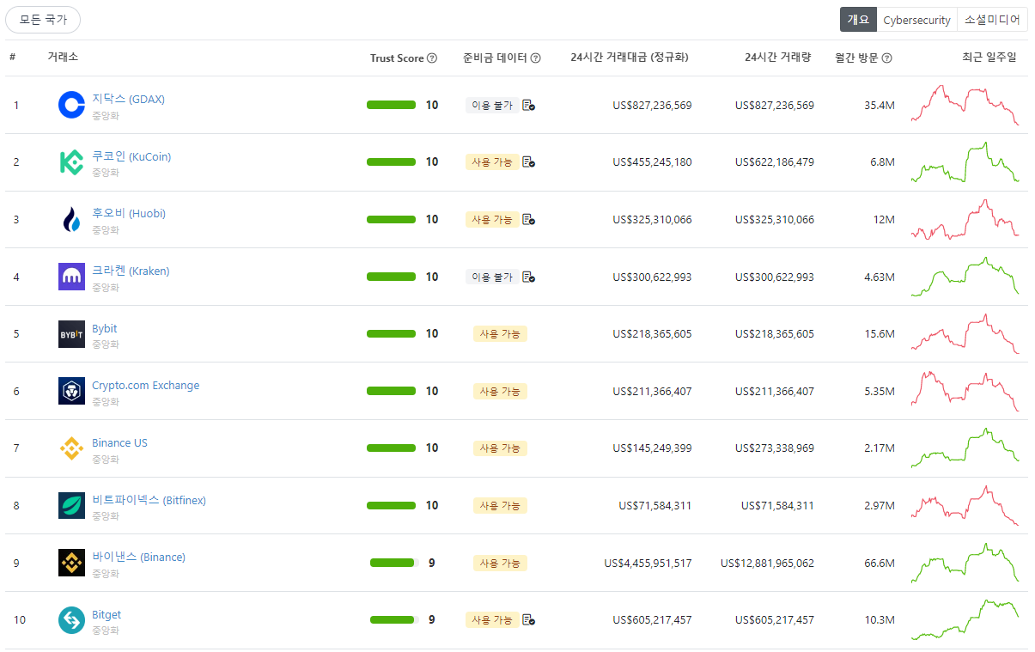Click the Bitget seven-day sparkline chart

point(965,620)
